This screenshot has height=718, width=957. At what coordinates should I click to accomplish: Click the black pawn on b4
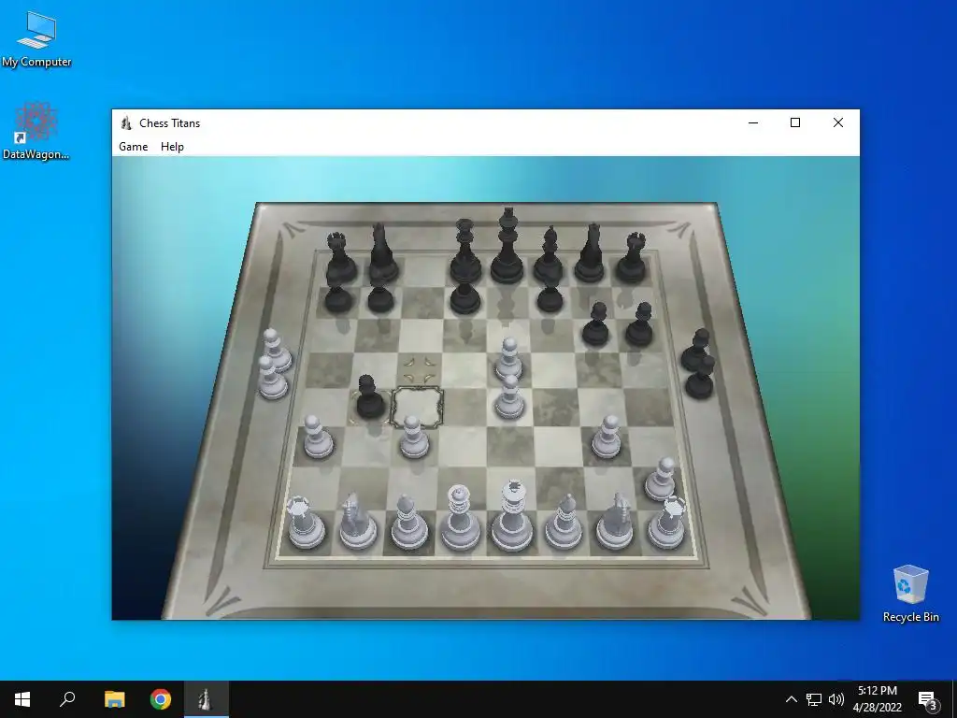tap(370, 396)
